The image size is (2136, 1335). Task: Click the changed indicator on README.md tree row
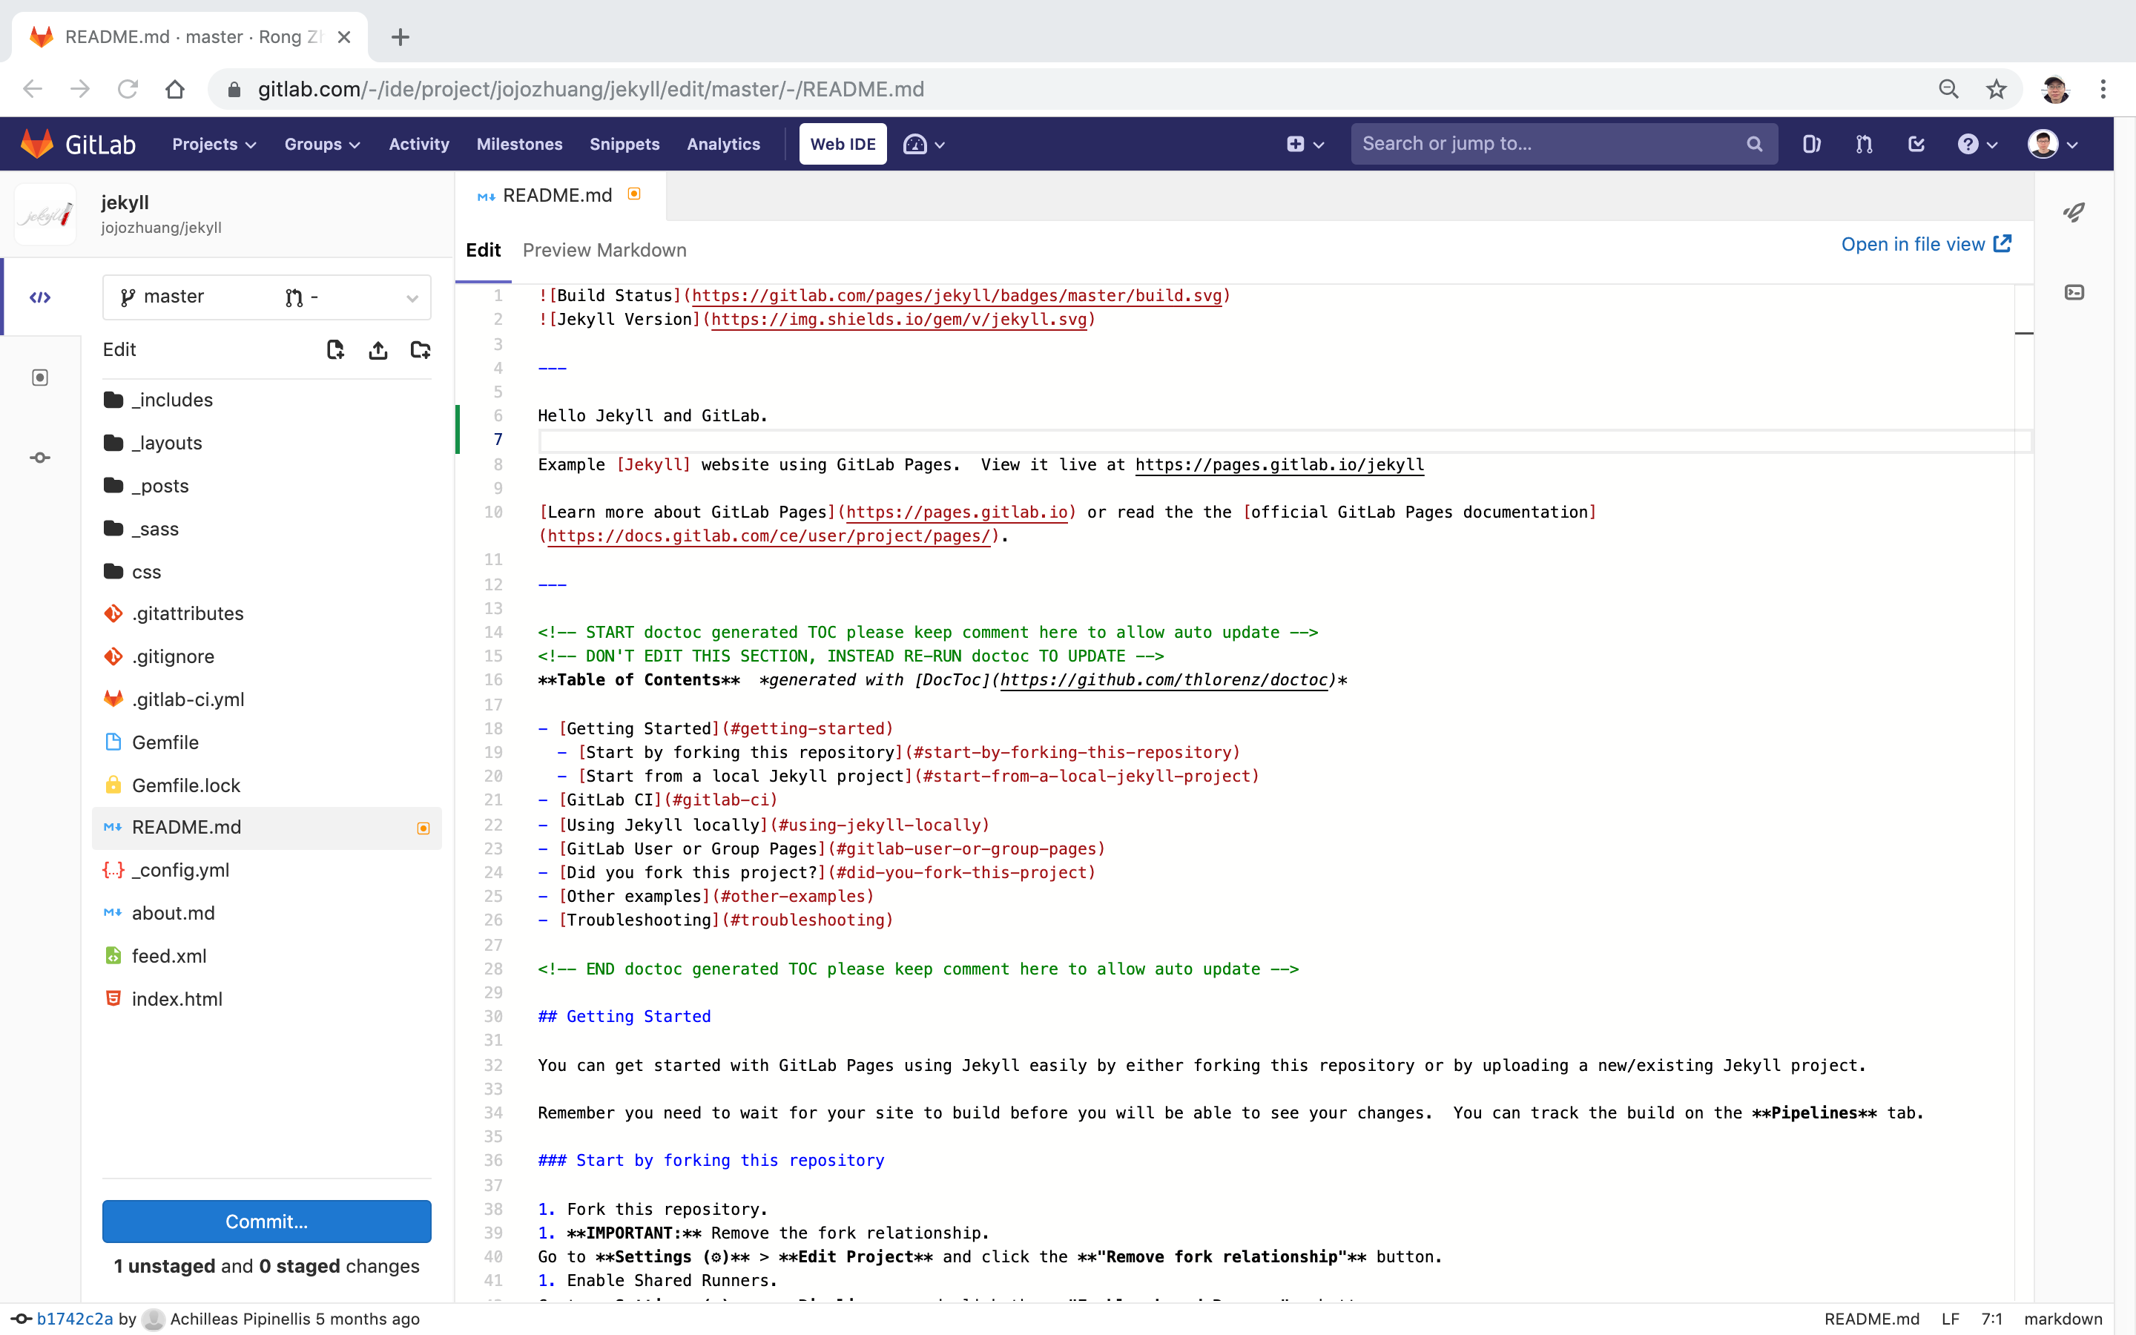[423, 828]
